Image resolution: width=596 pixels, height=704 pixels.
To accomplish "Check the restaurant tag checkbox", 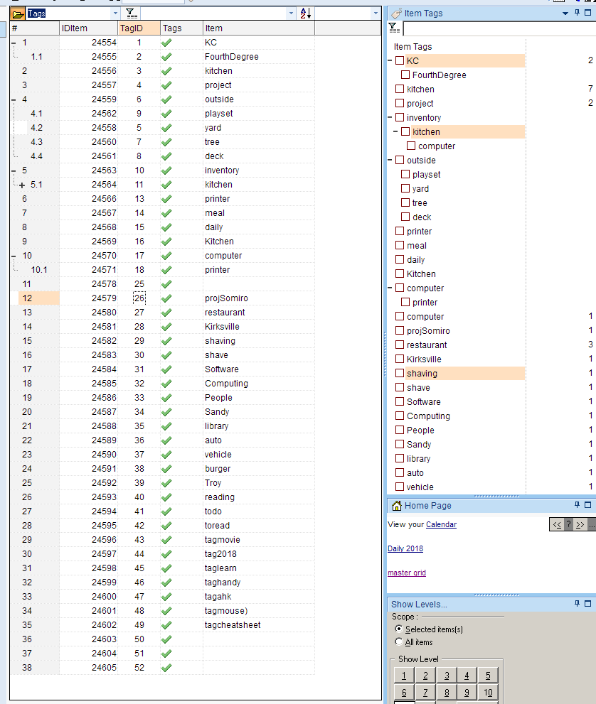I will click(x=400, y=345).
